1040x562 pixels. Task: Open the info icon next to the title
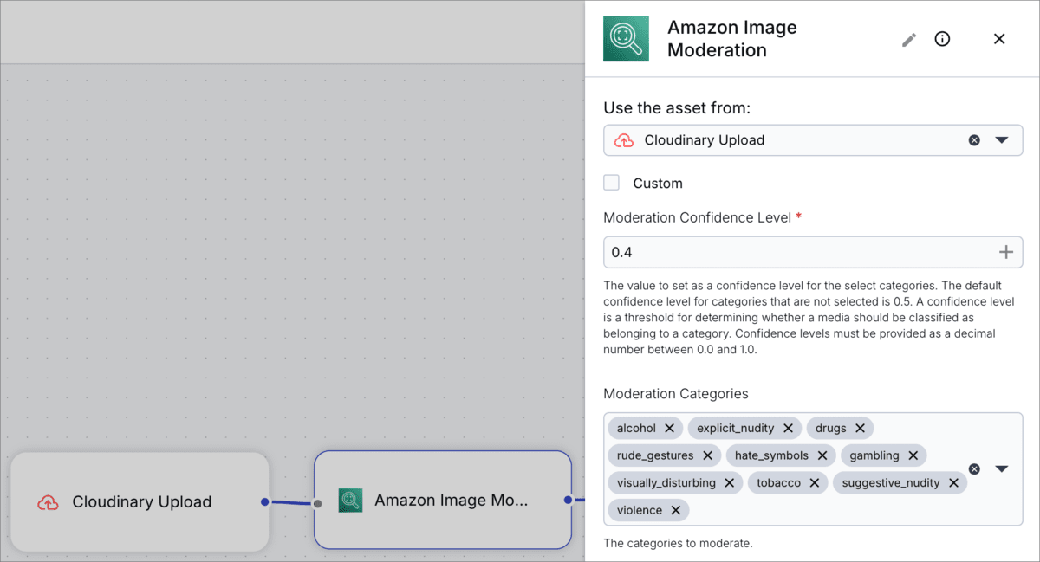coord(942,39)
